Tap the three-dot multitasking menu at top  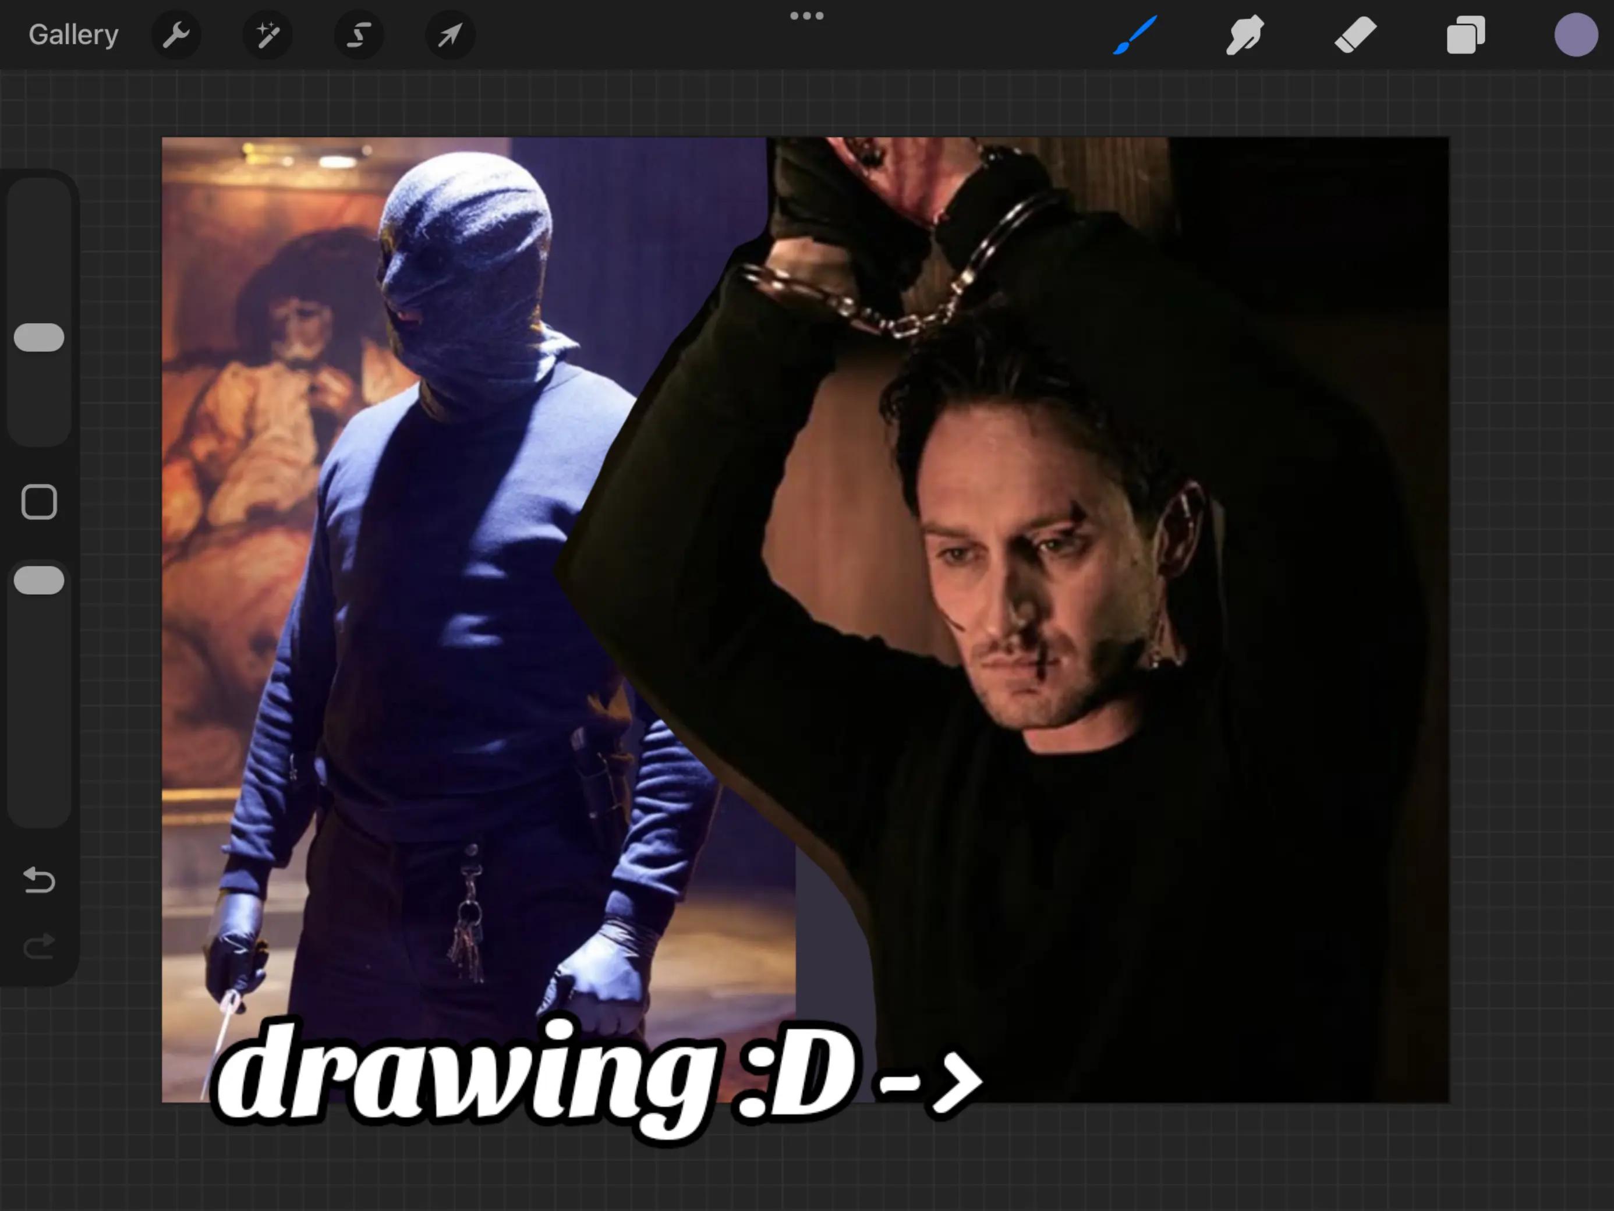[x=807, y=15]
